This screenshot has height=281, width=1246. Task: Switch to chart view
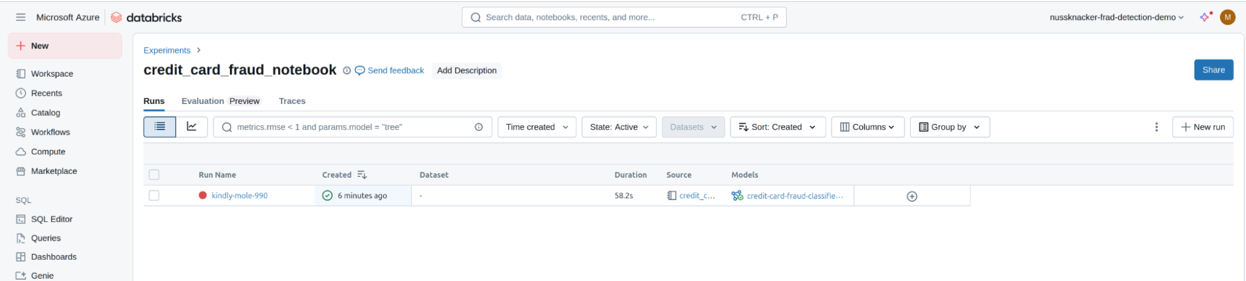tap(192, 126)
